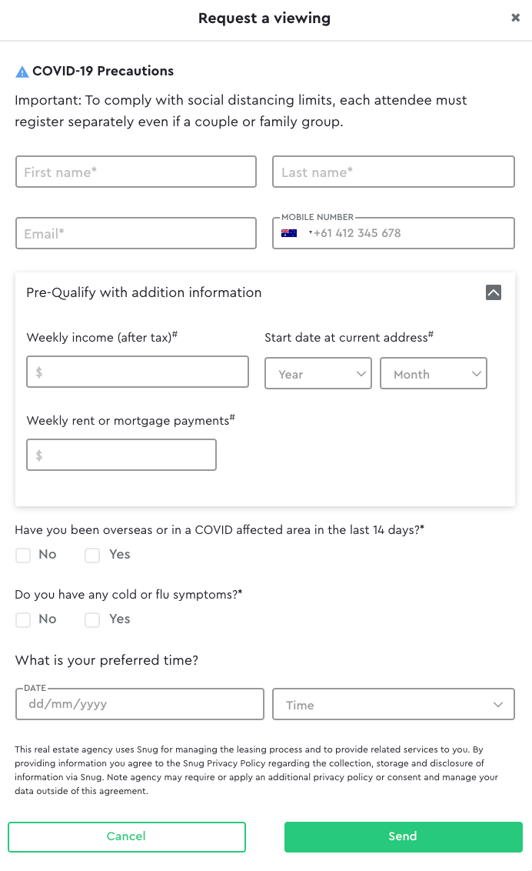Image resolution: width=532 pixels, height=871 pixels.
Task: Click the preferred date field
Action: click(139, 704)
